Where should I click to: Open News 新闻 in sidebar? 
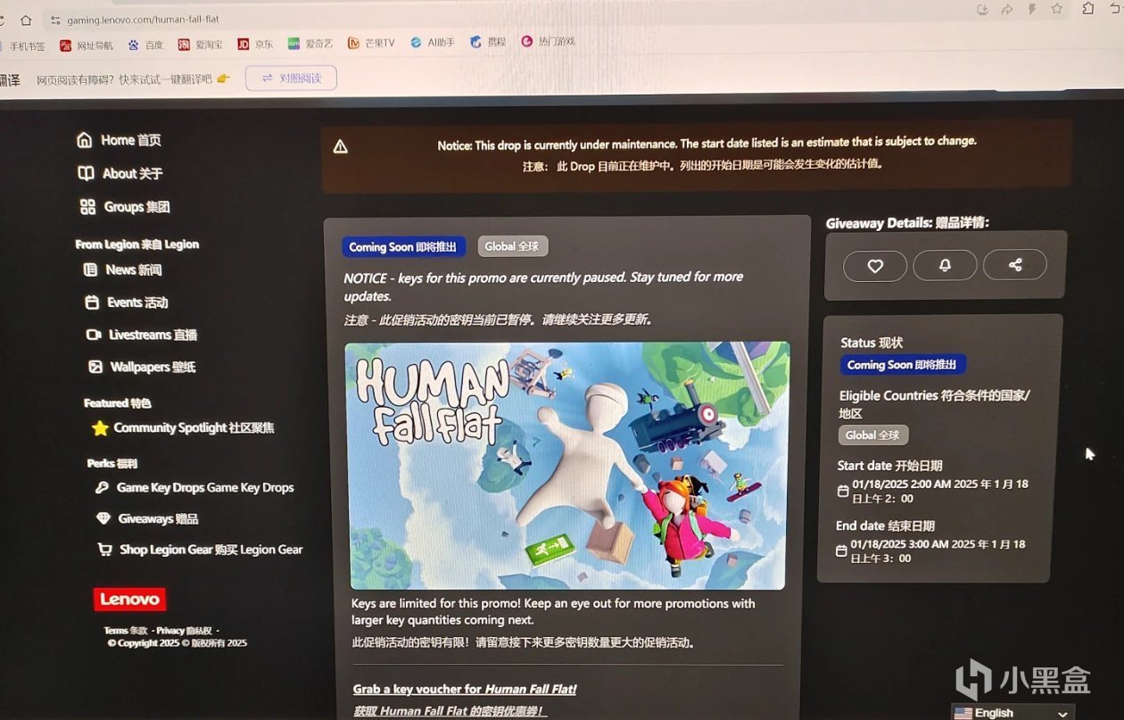pyautogui.click(x=123, y=269)
